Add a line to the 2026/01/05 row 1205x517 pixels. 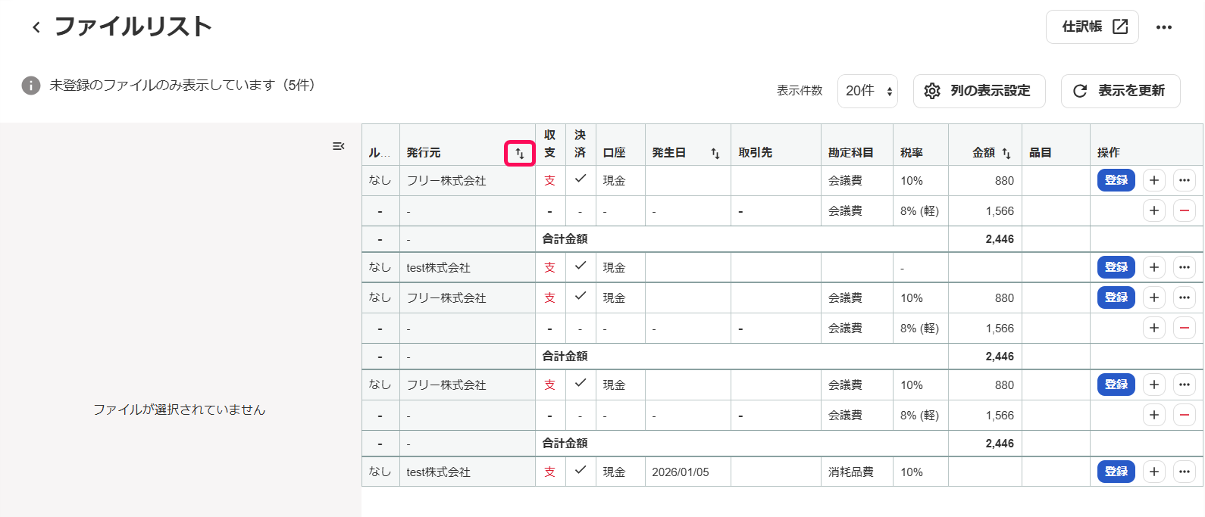pos(1154,472)
